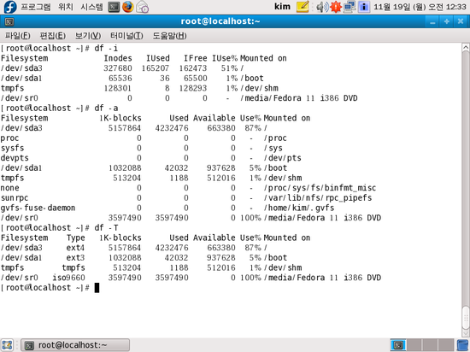
Task: Open the 도움말(H) menu
Action: coord(170,36)
